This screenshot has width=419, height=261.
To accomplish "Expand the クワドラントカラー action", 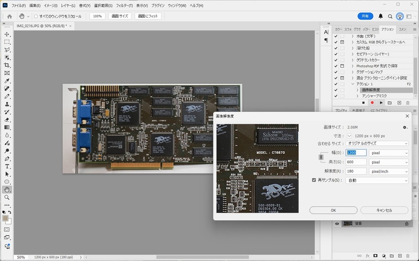I will pos(352,60).
